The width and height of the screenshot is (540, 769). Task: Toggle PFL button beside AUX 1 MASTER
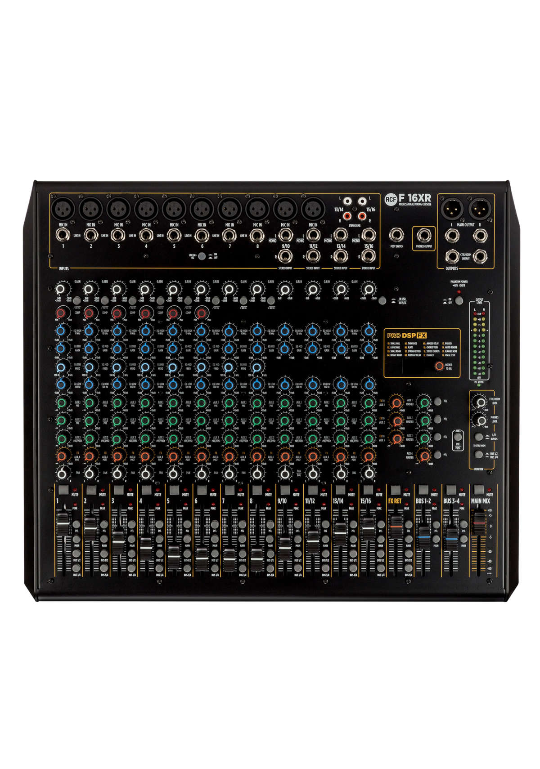click(437, 402)
